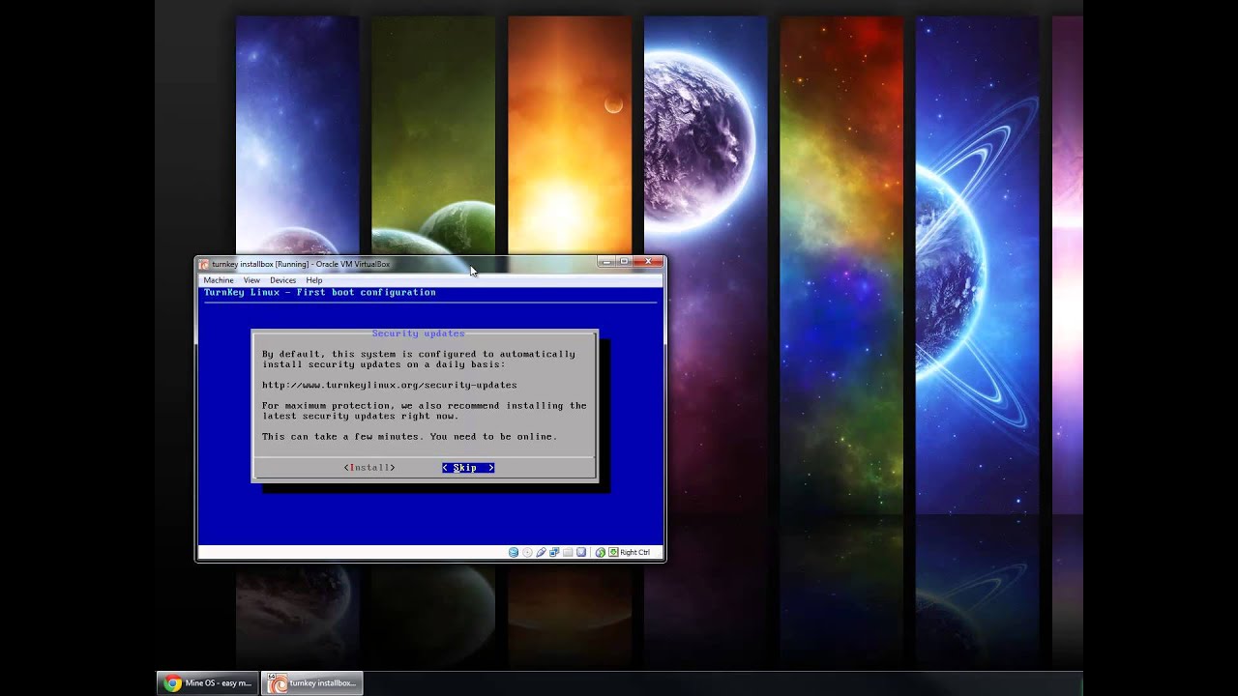Open the View menu

tap(251, 280)
